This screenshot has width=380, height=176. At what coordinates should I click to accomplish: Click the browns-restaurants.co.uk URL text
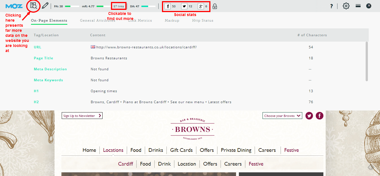146,47
